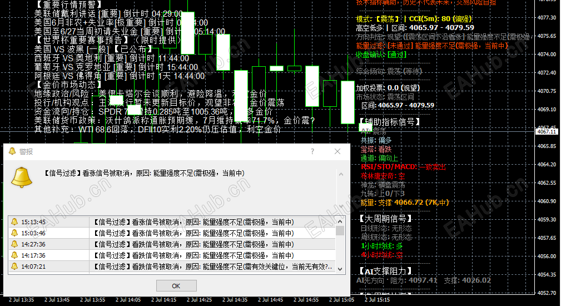Click the alert list scrollbar thumb

(x=340, y=230)
